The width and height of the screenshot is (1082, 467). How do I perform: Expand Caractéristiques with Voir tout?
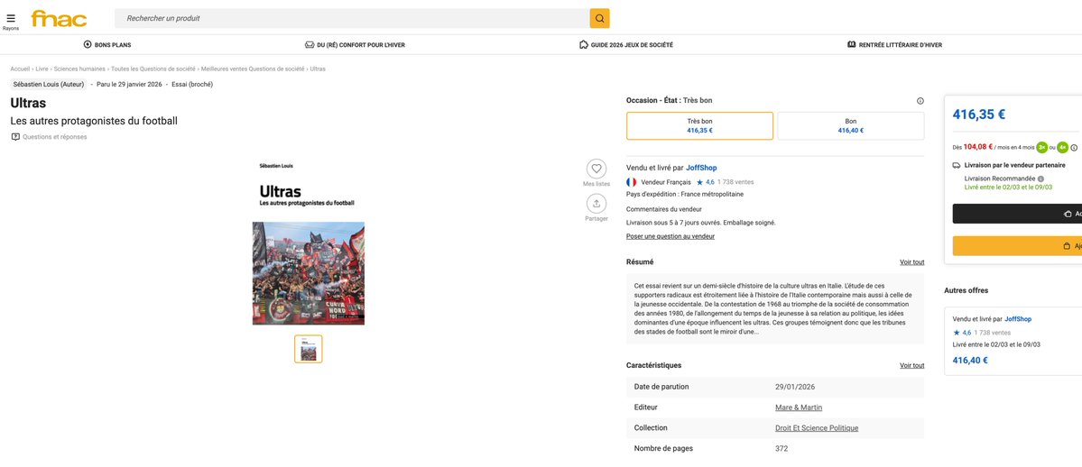click(x=911, y=366)
